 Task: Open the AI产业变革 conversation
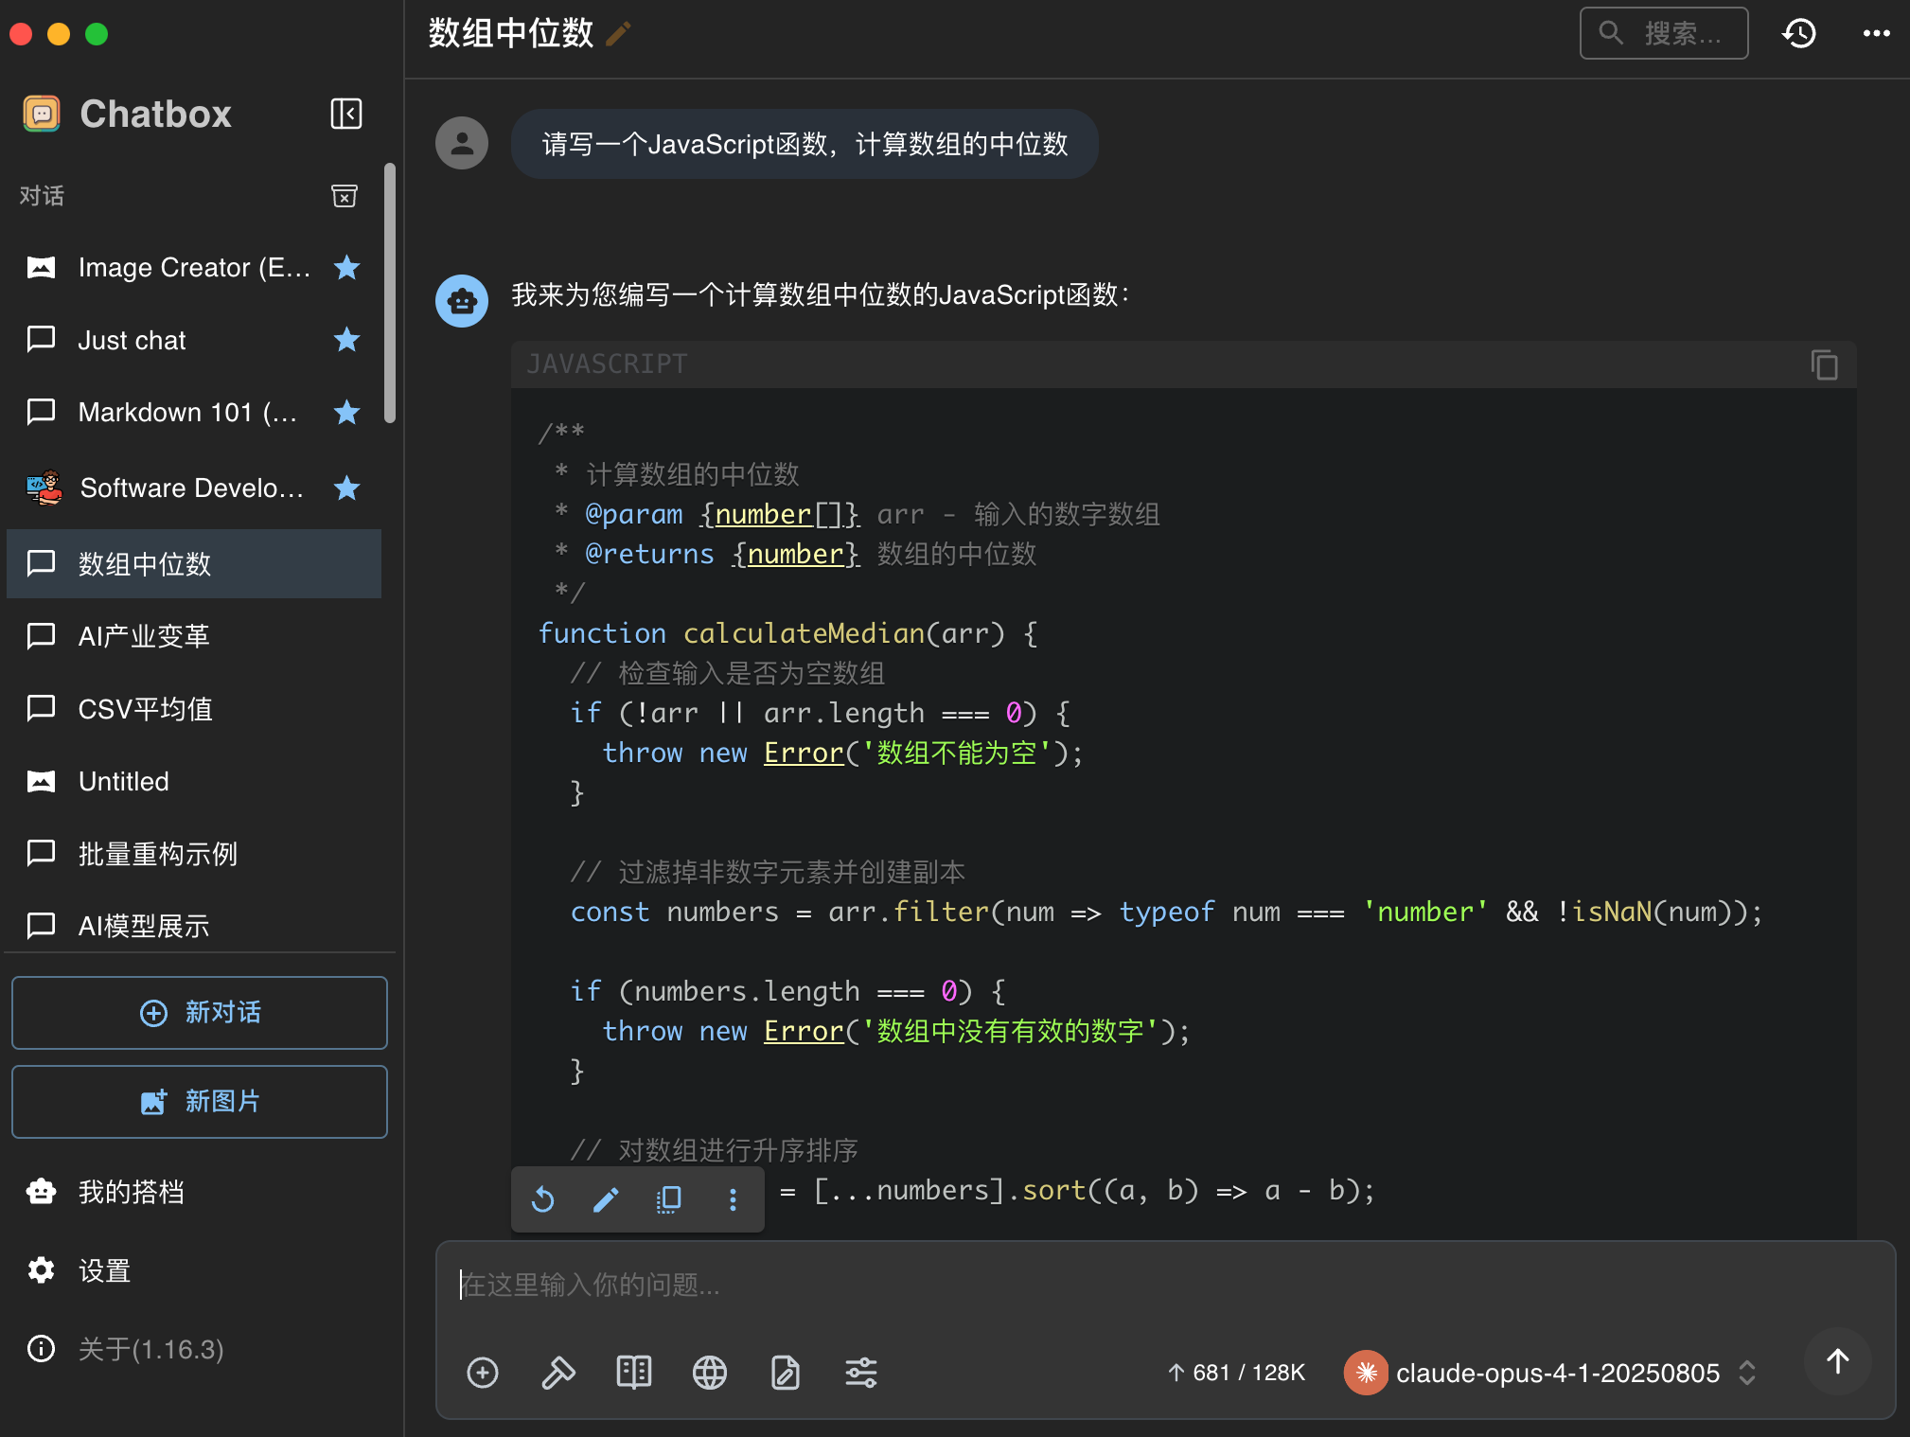coord(194,636)
